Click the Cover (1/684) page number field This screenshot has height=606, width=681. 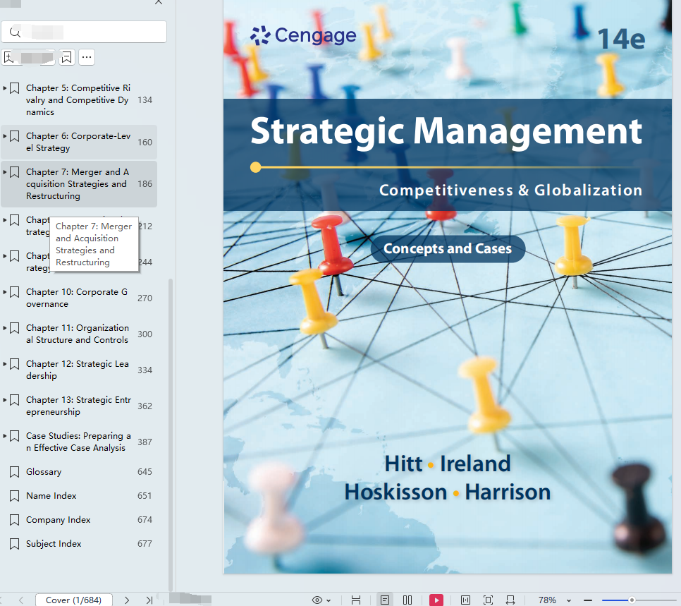[74, 600]
